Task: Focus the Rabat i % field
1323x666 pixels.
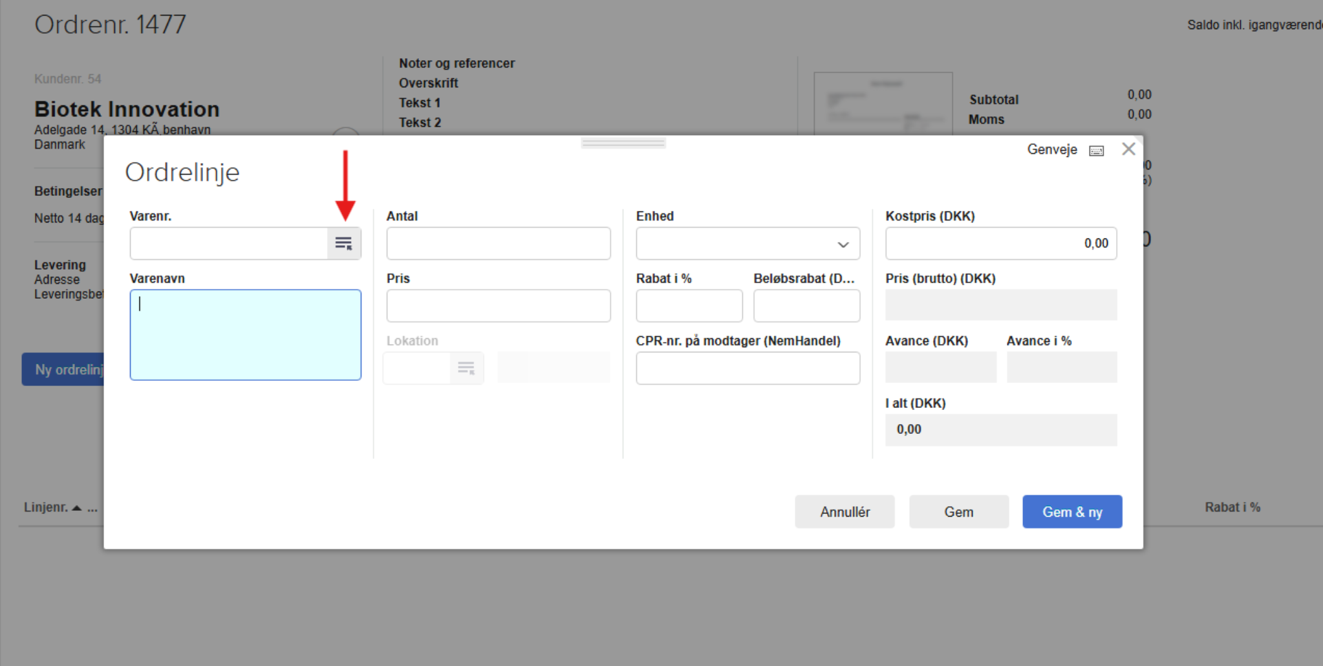Action: (x=689, y=306)
